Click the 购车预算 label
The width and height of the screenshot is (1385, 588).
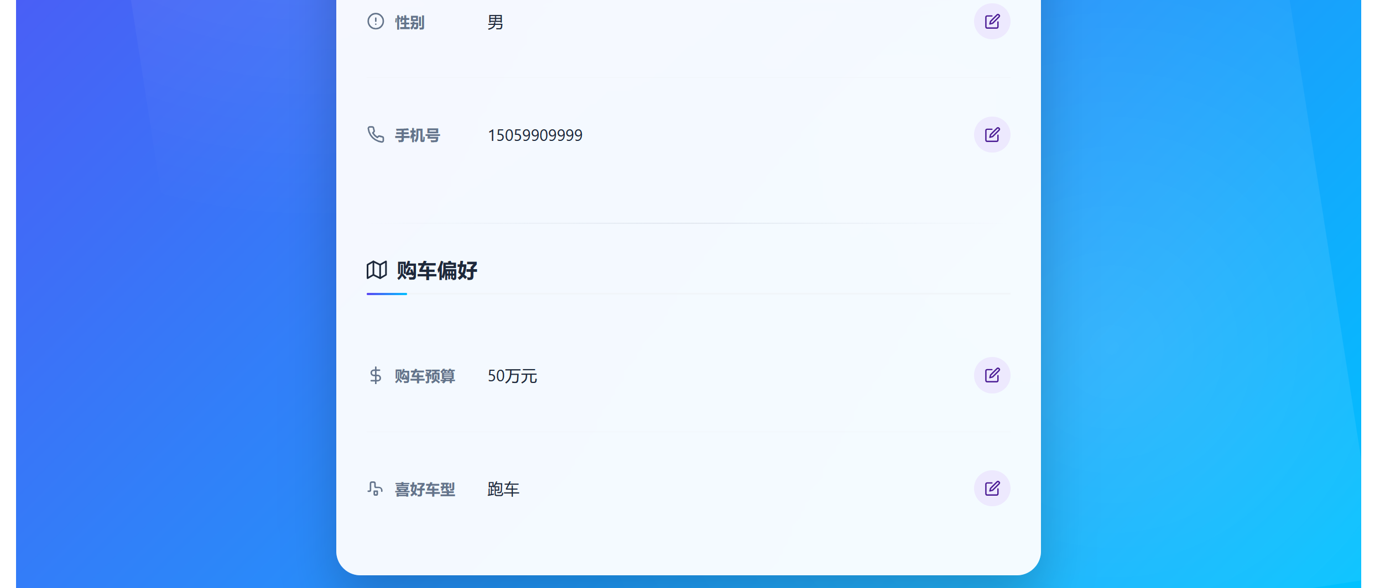coord(425,376)
